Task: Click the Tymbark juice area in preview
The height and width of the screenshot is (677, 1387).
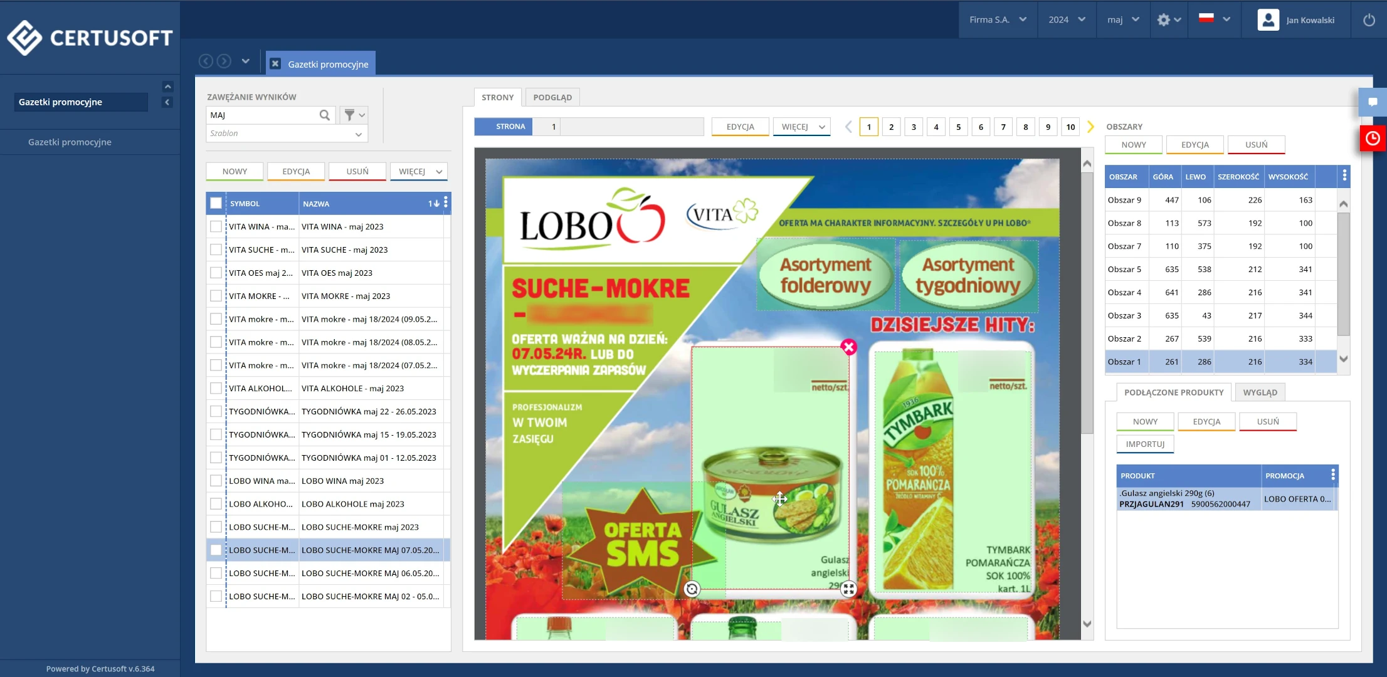Action: [952, 471]
